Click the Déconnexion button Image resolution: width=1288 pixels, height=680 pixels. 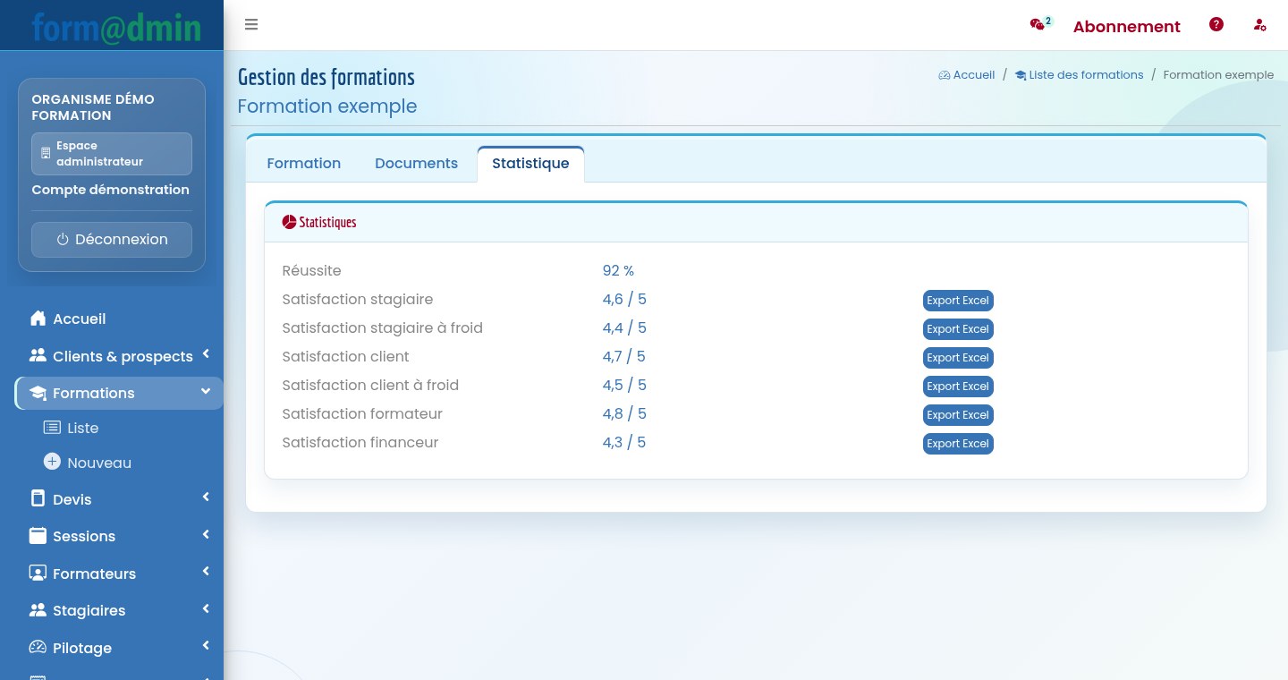click(112, 240)
